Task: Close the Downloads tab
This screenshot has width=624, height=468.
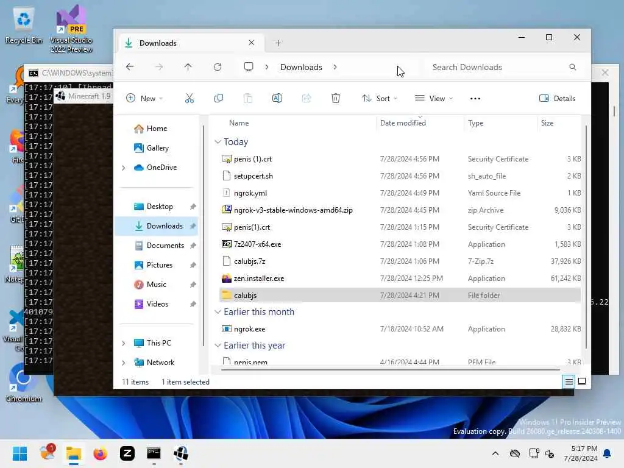Action: pos(251,43)
